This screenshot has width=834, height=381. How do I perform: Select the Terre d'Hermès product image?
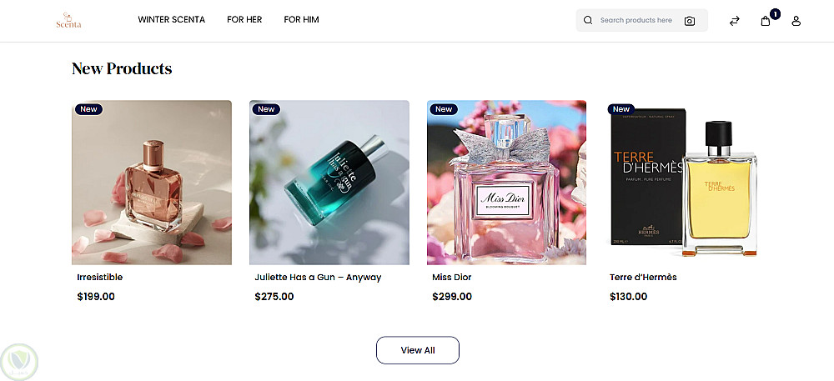(684, 183)
